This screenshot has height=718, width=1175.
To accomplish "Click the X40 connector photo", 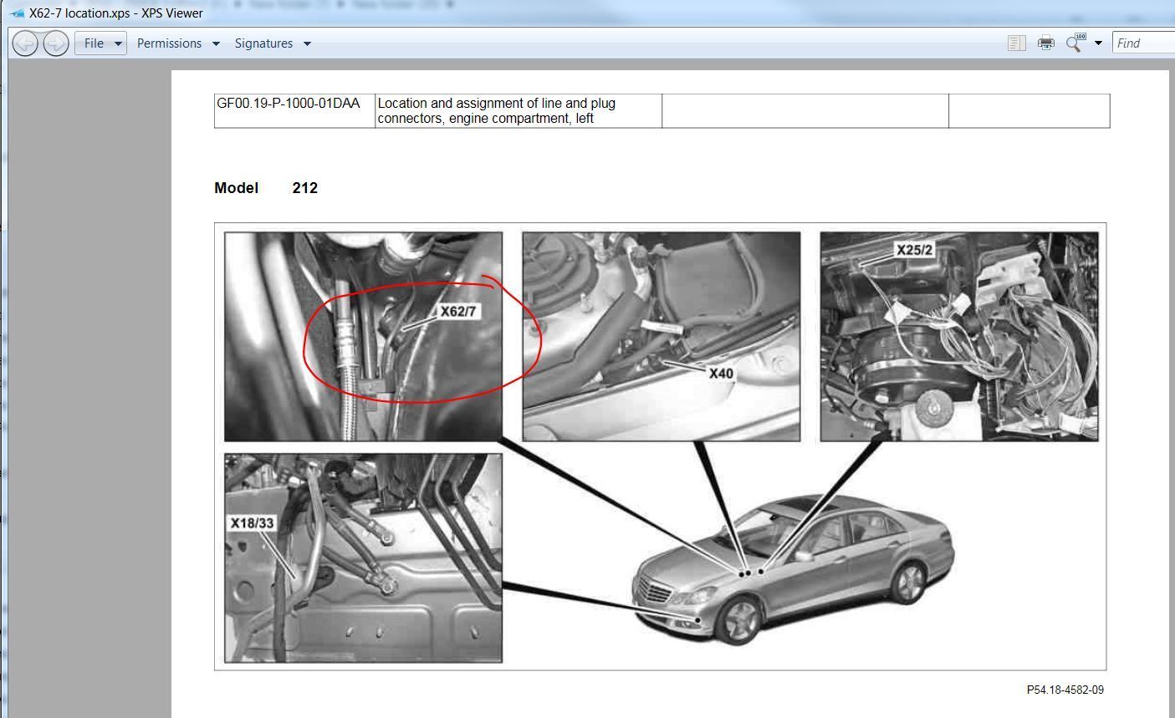I will click(661, 336).
